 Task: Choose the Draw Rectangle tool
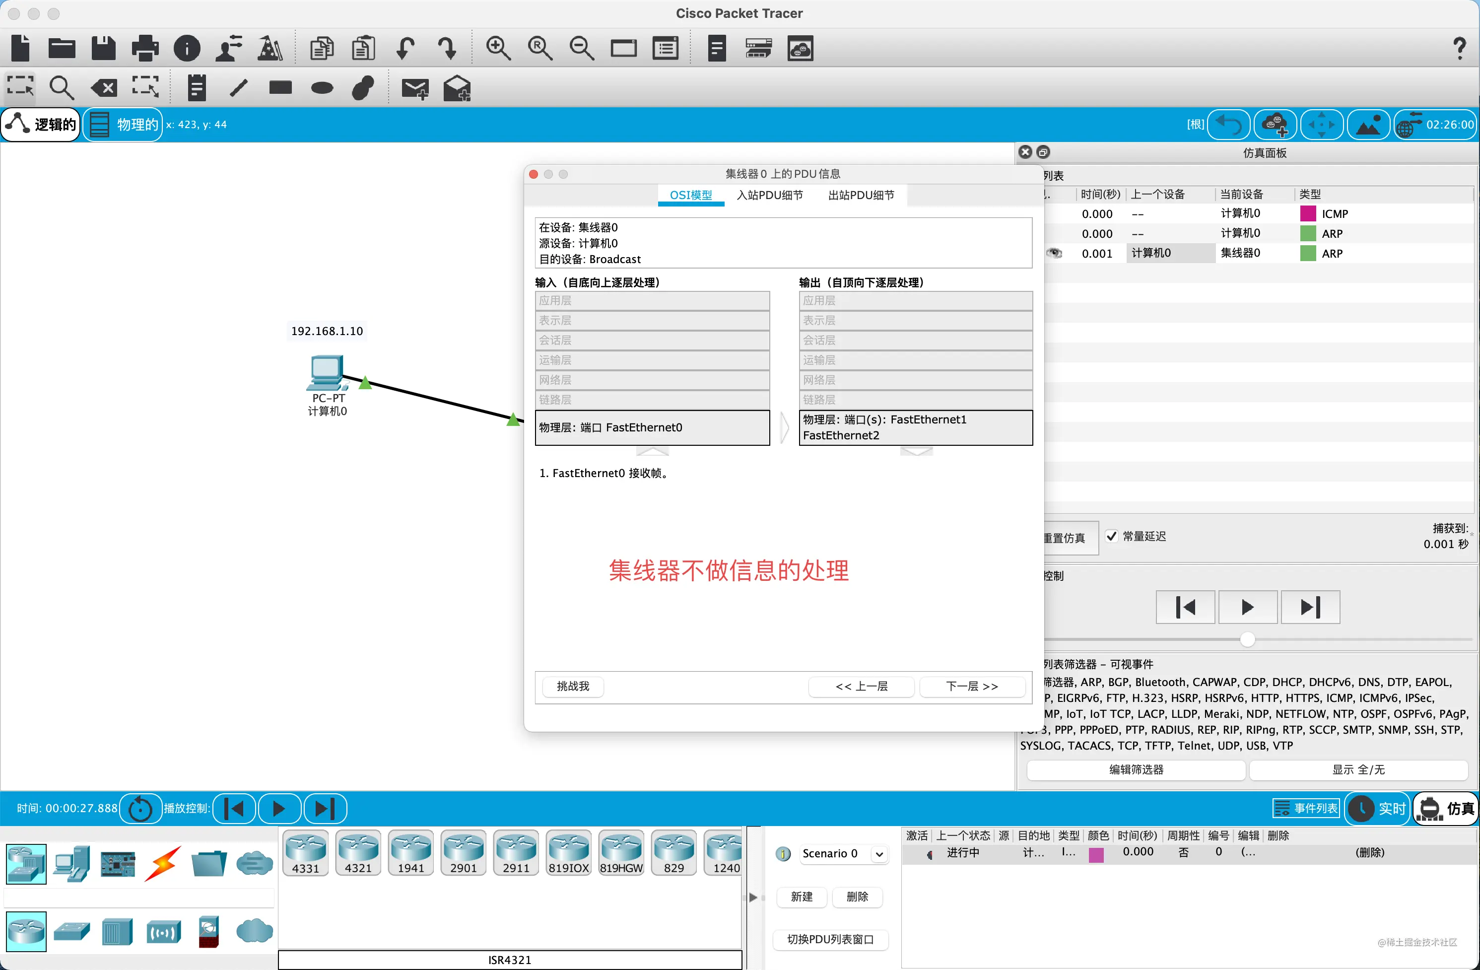(280, 88)
